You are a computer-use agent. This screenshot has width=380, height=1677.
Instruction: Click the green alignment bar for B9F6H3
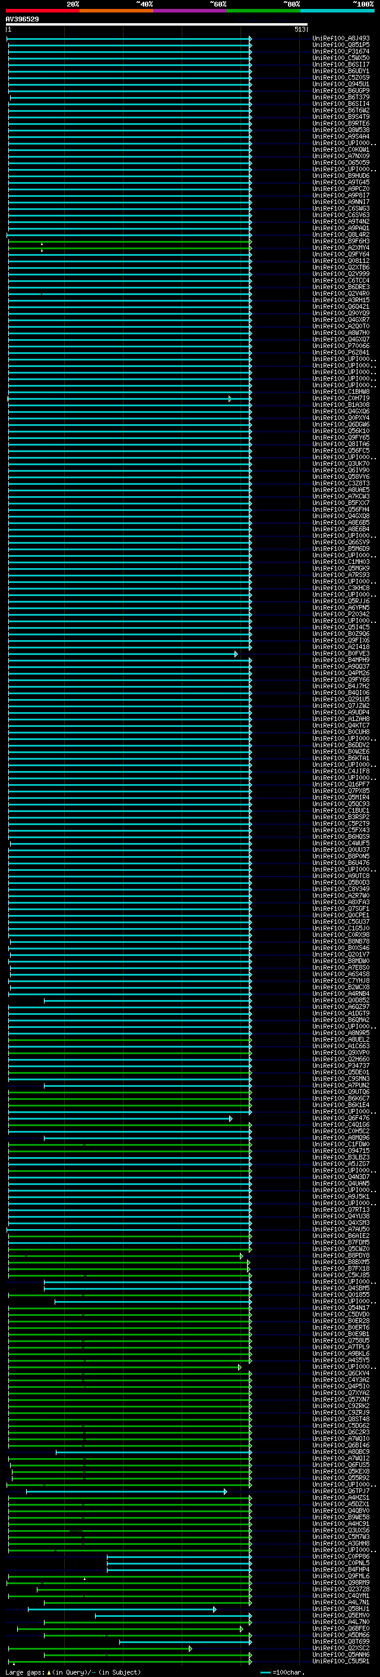[x=130, y=242]
